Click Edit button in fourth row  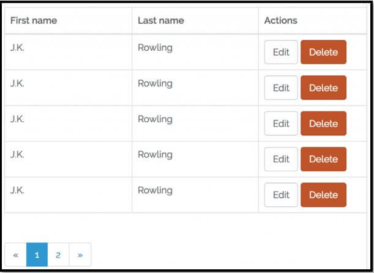click(x=281, y=159)
